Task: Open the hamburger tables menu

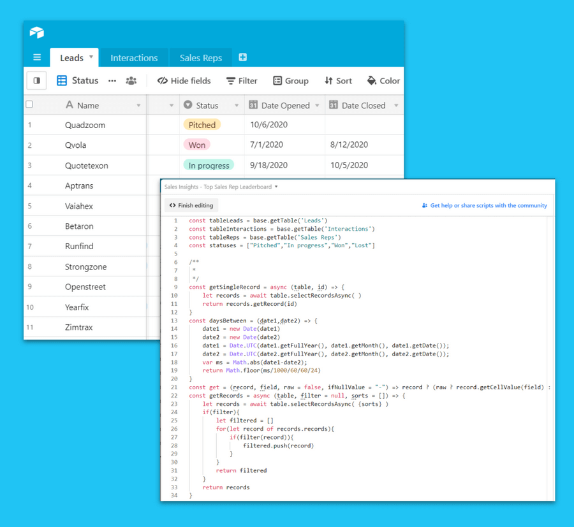Action: 37,57
